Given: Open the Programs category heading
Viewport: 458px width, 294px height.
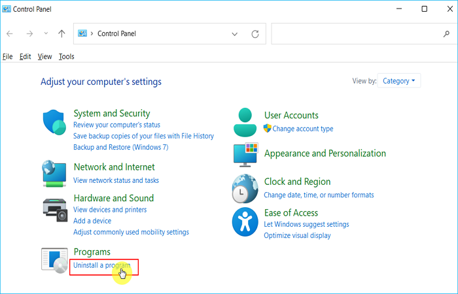Looking at the screenshot, I should (x=92, y=252).
